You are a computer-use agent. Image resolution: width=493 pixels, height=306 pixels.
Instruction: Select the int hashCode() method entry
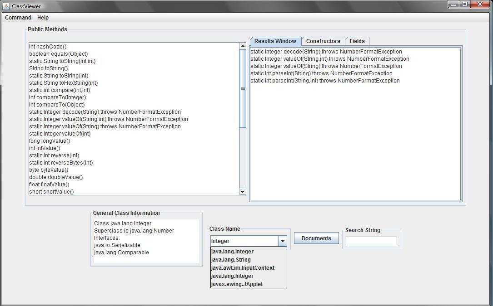click(x=47, y=46)
